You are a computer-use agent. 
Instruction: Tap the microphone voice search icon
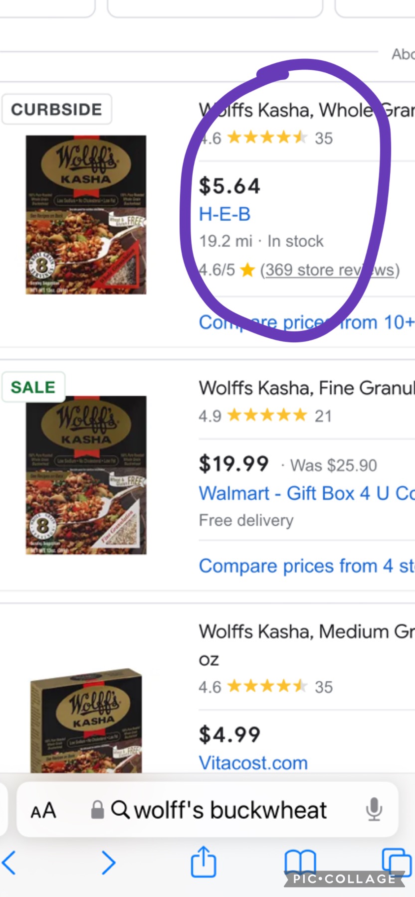374,810
